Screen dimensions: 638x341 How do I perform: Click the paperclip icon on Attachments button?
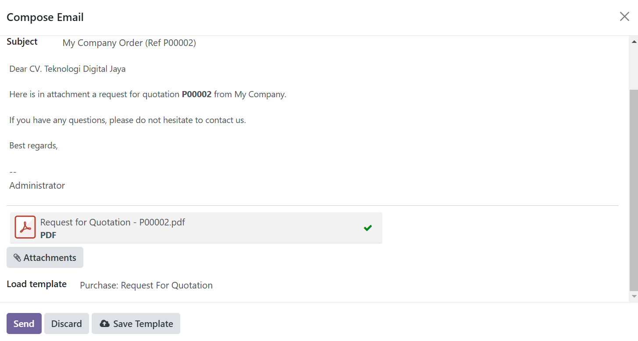[x=18, y=257]
